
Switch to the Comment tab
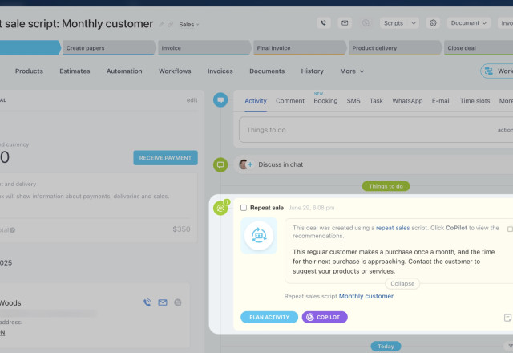[290, 101]
